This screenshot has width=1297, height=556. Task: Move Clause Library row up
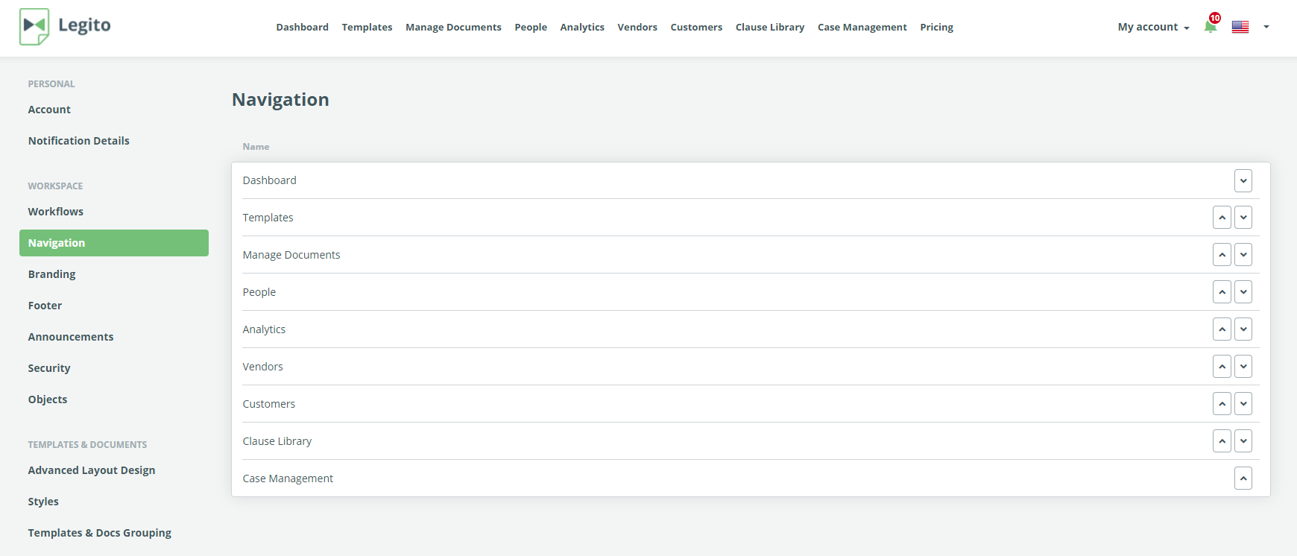tap(1222, 441)
